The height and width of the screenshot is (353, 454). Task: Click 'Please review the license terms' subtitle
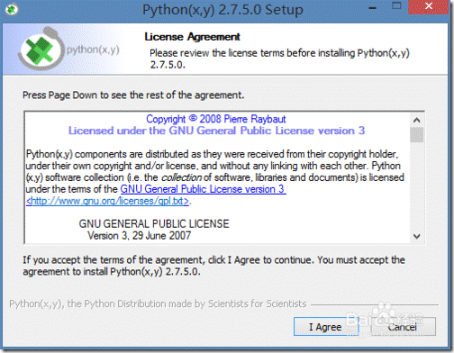279,59
